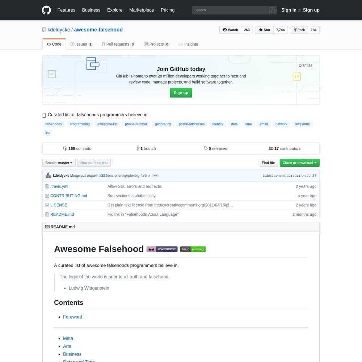Viewport: 362px width, 362px height.
Task: Select the network topic tag
Action: click(x=281, y=124)
